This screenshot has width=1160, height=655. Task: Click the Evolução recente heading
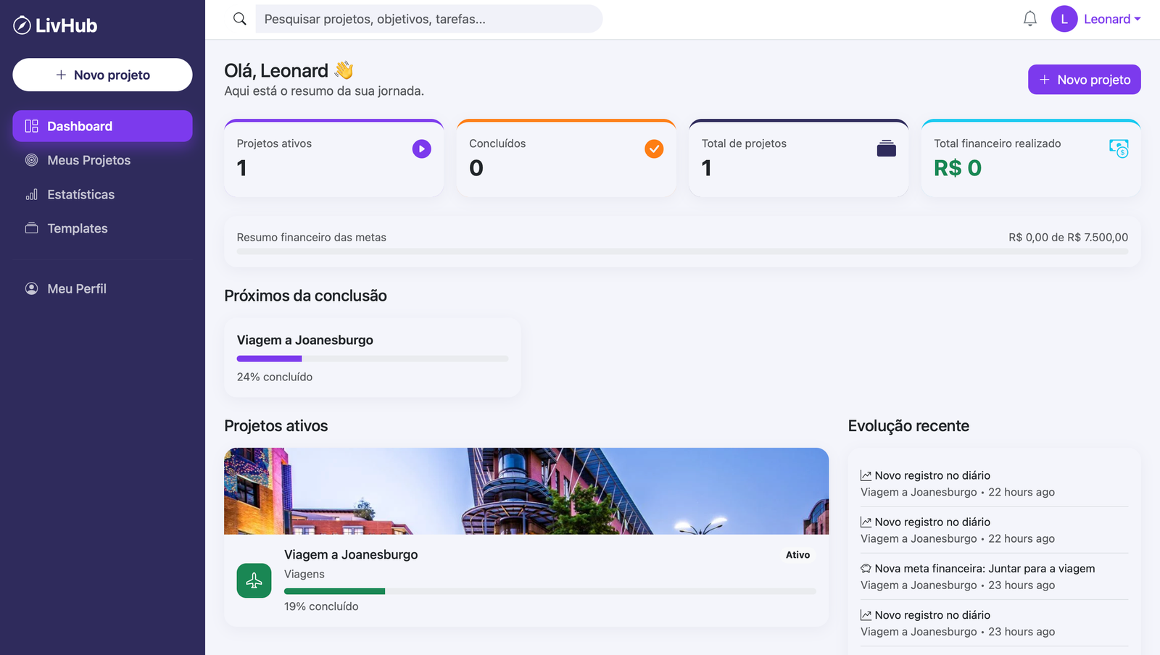click(908, 426)
